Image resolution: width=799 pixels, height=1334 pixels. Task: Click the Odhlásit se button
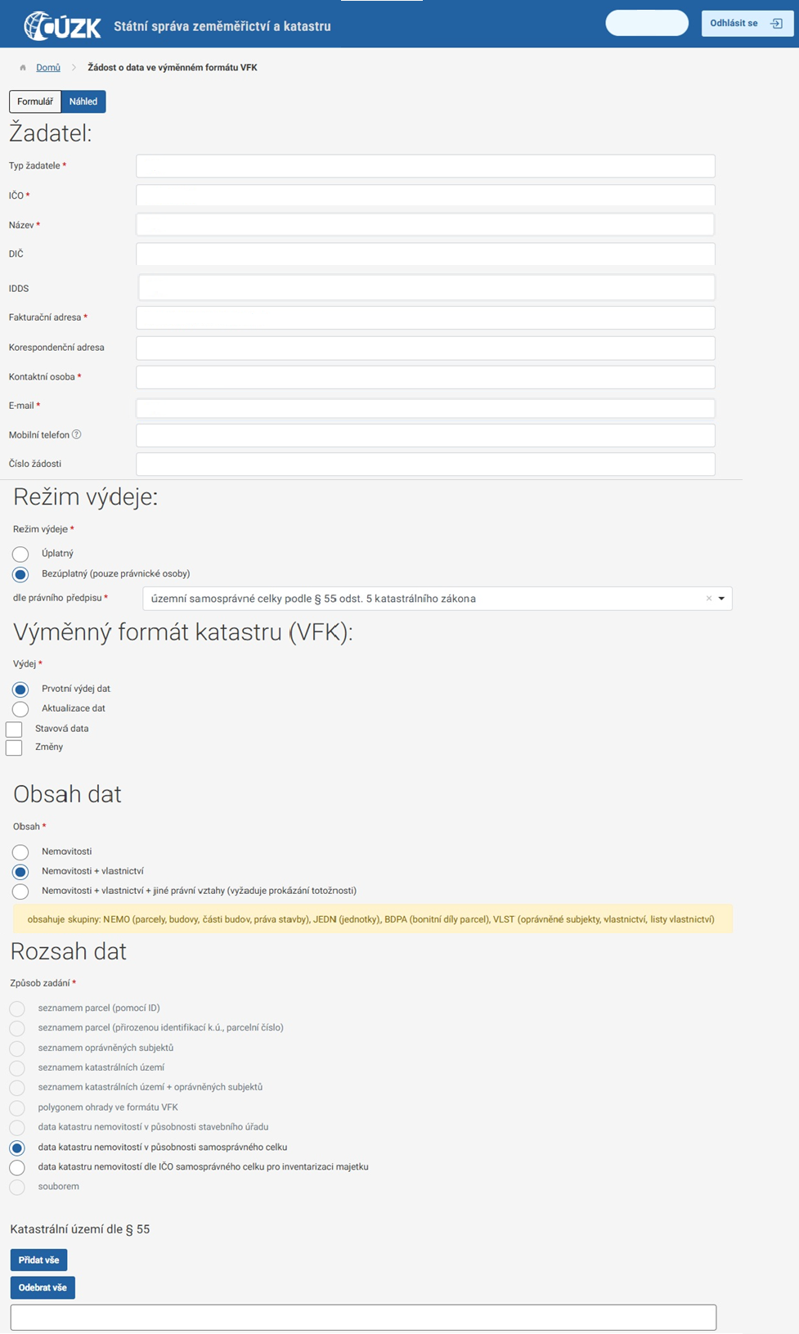coord(746,24)
